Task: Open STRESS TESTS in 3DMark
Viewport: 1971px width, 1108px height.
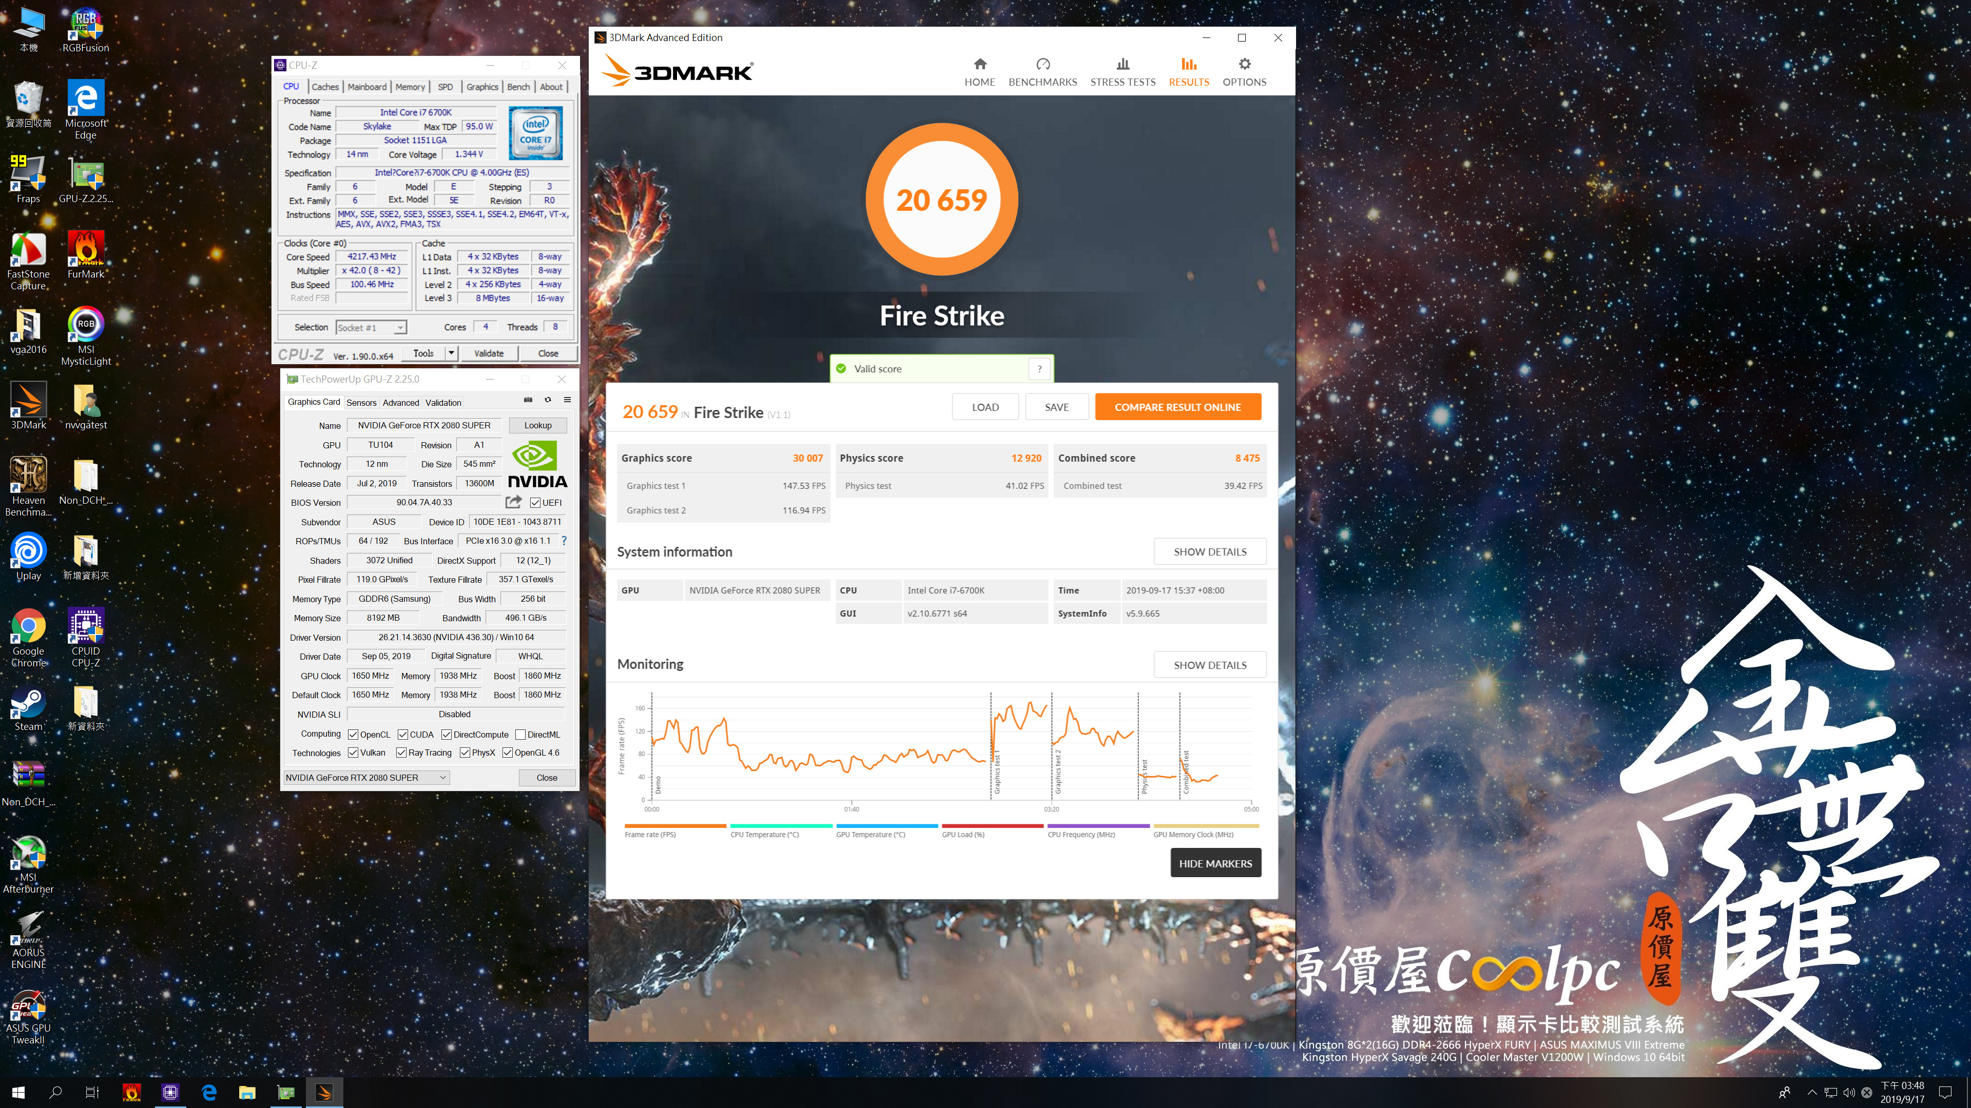Action: (1123, 73)
